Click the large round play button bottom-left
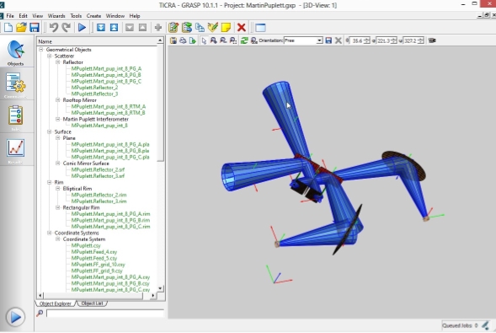Screen dimensions: 496x333 [15, 317]
